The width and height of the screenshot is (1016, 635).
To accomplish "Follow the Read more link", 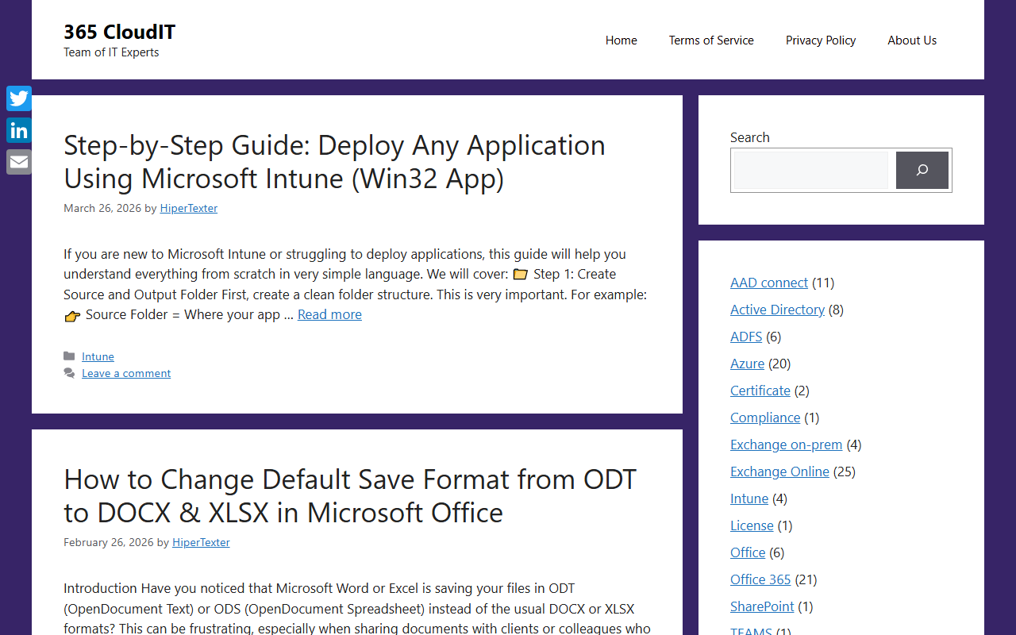I will [329, 314].
